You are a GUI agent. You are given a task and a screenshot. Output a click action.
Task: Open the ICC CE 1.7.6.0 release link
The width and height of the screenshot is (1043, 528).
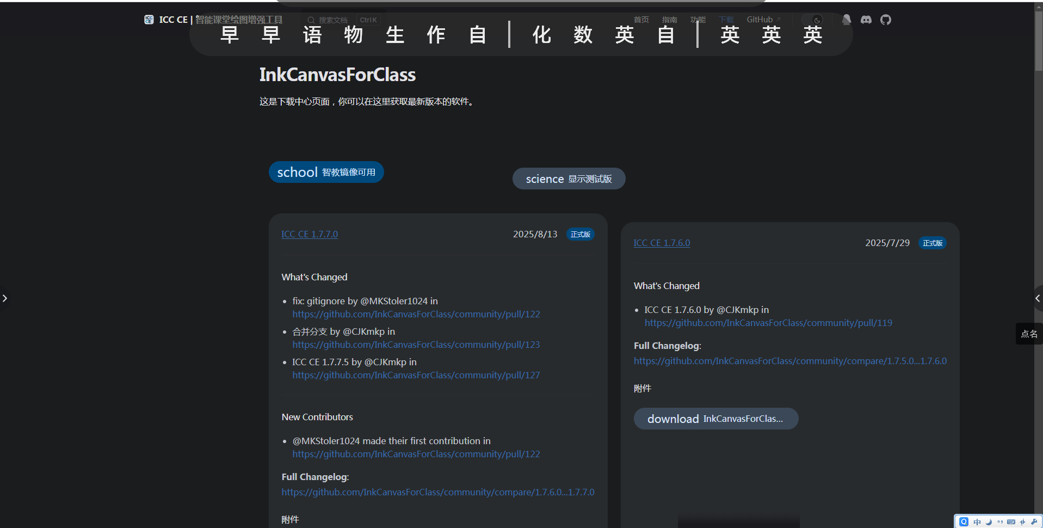click(662, 243)
